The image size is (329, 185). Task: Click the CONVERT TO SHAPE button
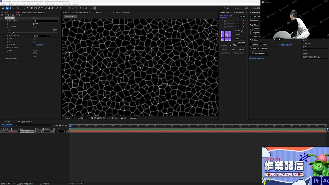[226, 53]
